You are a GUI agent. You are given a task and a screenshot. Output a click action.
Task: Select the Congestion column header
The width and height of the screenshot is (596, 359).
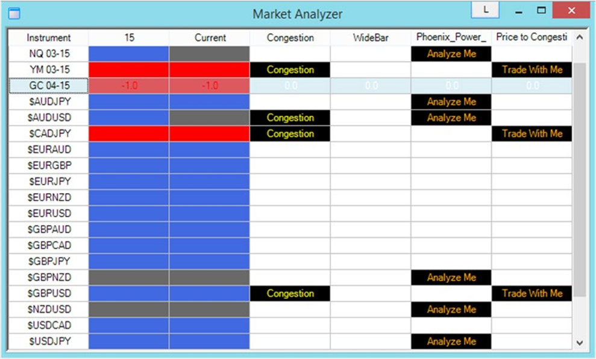tap(290, 37)
